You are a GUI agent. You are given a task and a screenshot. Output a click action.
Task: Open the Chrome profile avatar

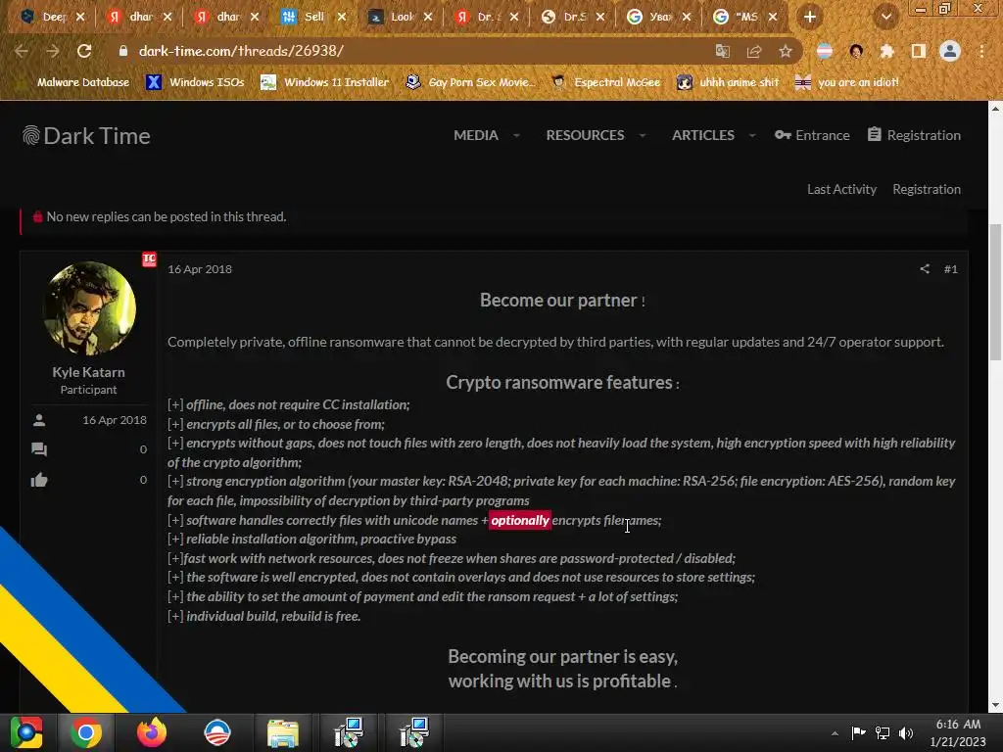(x=950, y=51)
